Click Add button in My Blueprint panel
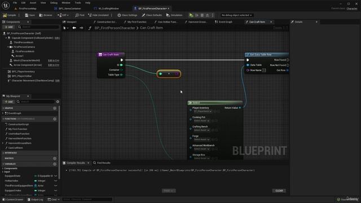 click(9, 101)
